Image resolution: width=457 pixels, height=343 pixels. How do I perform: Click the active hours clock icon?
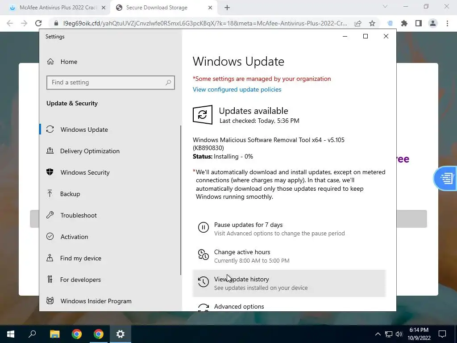coord(204,254)
